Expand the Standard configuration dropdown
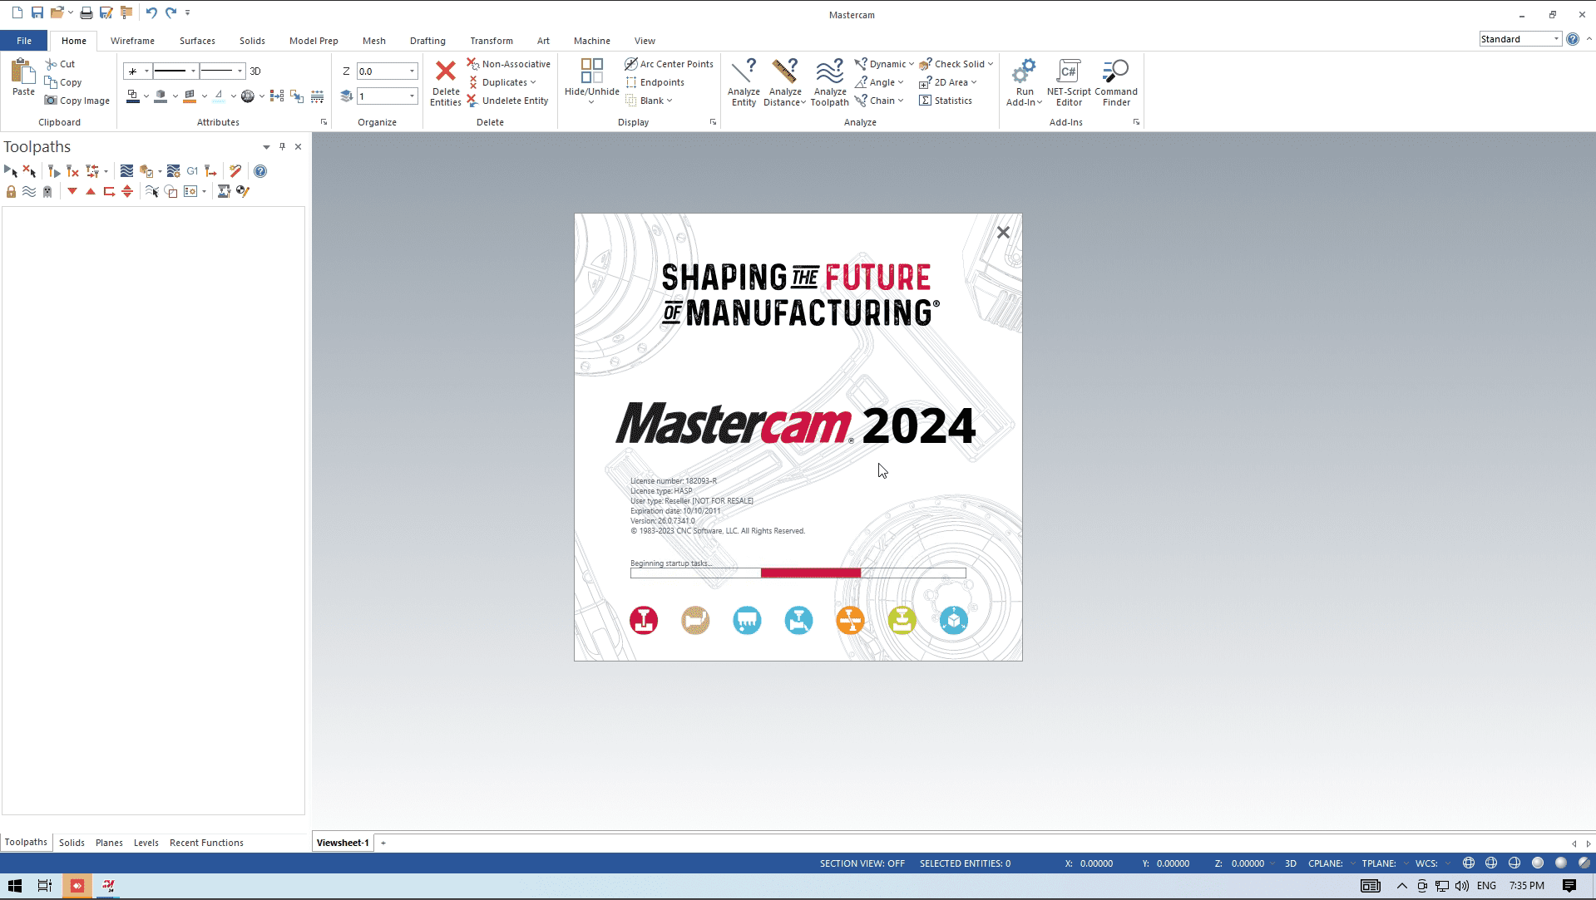The image size is (1596, 900). pyautogui.click(x=1556, y=39)
